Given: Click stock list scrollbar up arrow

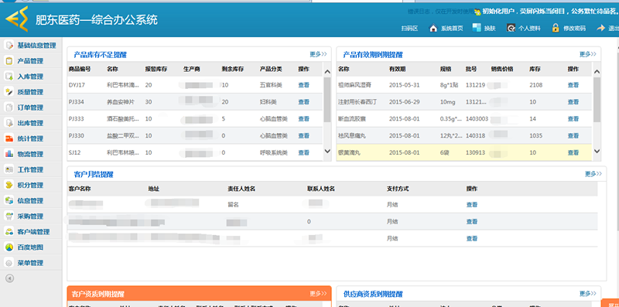Looking at the screenshot, I should click(x=327, y=72).
